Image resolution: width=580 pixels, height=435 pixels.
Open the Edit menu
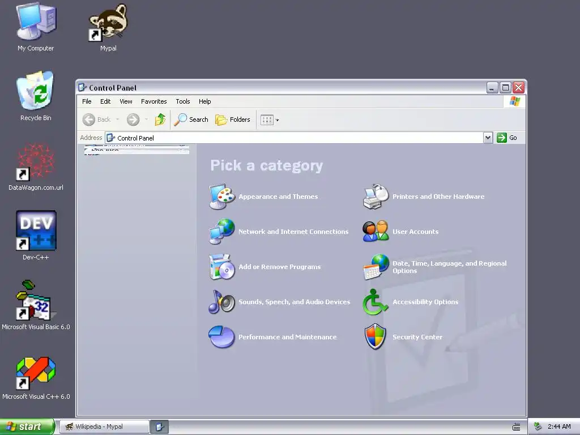point(105,101)
